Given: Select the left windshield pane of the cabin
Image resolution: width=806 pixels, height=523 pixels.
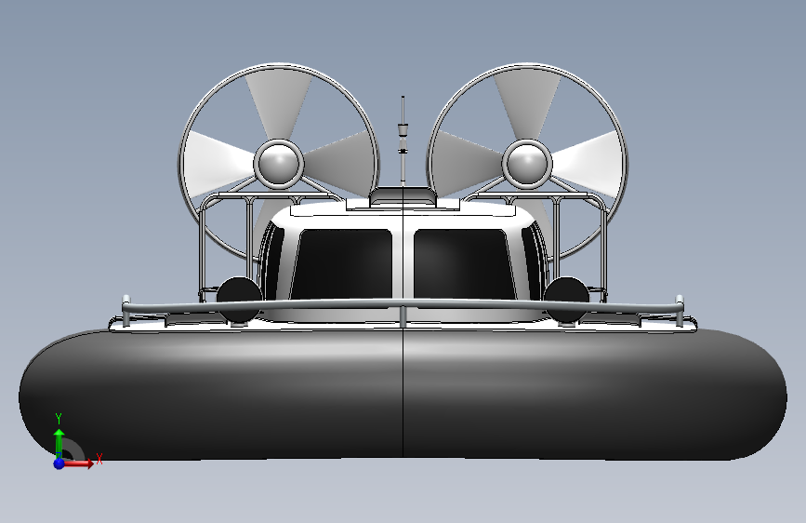Looking at the screenshot, I should (x=342, y=263).
